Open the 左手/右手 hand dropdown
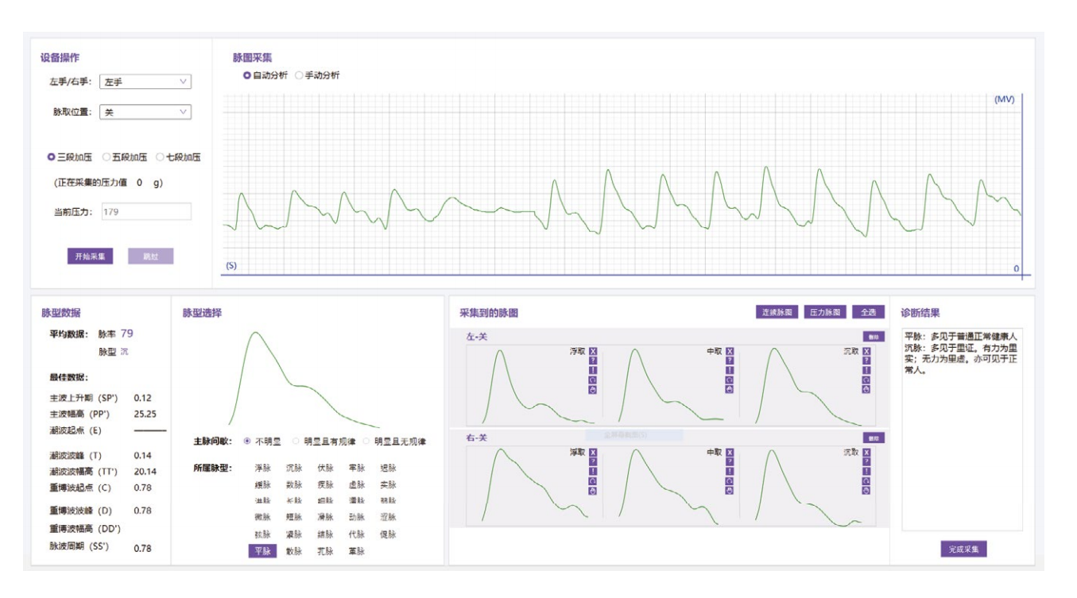The image size is (1077, 598). click(x=145, y=82)
